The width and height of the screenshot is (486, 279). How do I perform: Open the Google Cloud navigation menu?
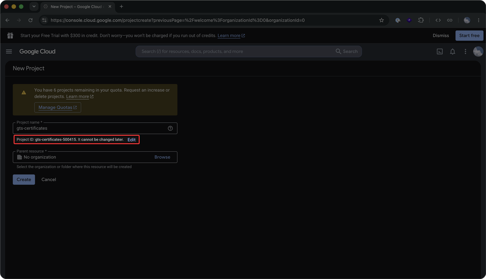coord(9,51)
